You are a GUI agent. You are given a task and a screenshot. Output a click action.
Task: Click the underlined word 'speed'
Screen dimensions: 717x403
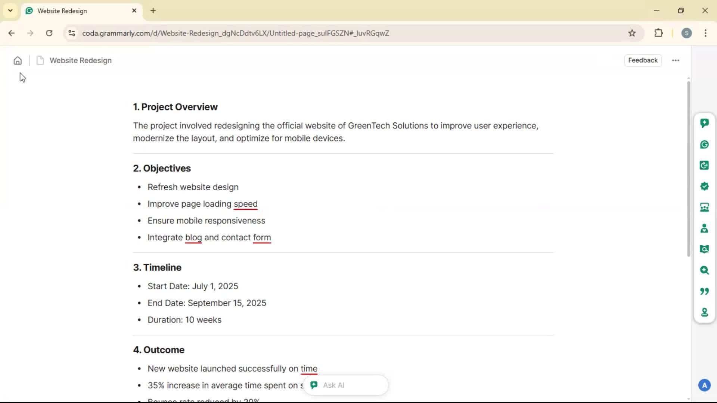pos(245,204)
